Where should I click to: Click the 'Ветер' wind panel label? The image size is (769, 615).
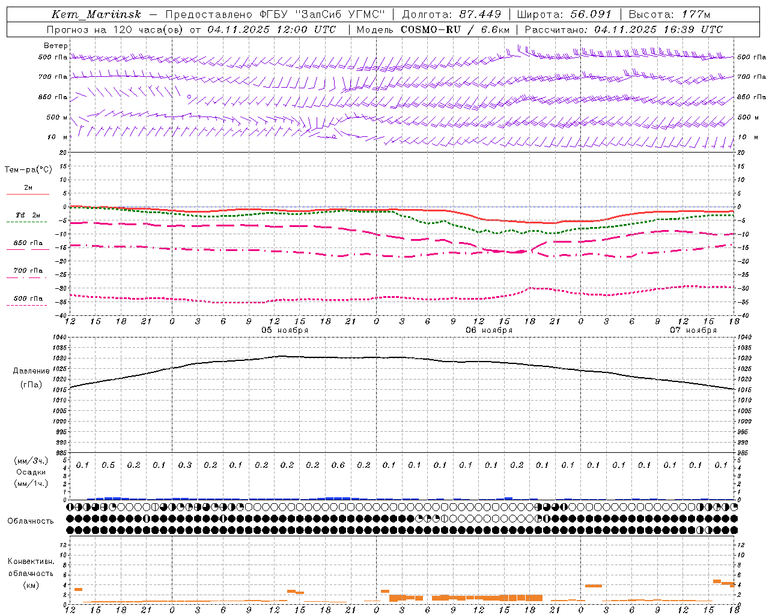56,46
